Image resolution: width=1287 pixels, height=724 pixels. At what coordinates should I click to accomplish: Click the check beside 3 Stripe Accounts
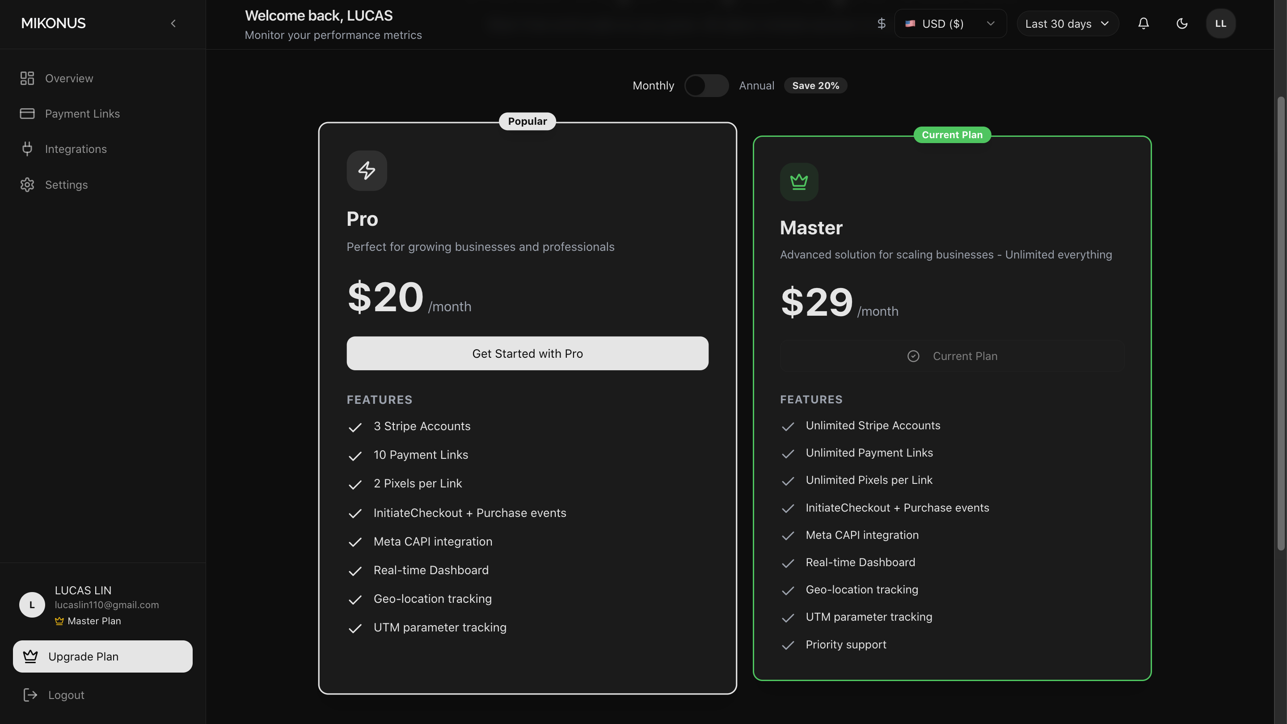355,427
